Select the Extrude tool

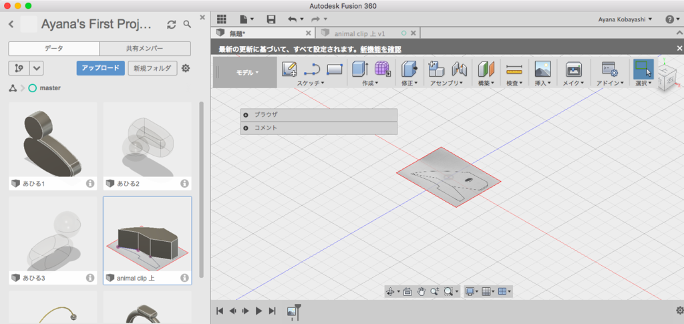360,69
